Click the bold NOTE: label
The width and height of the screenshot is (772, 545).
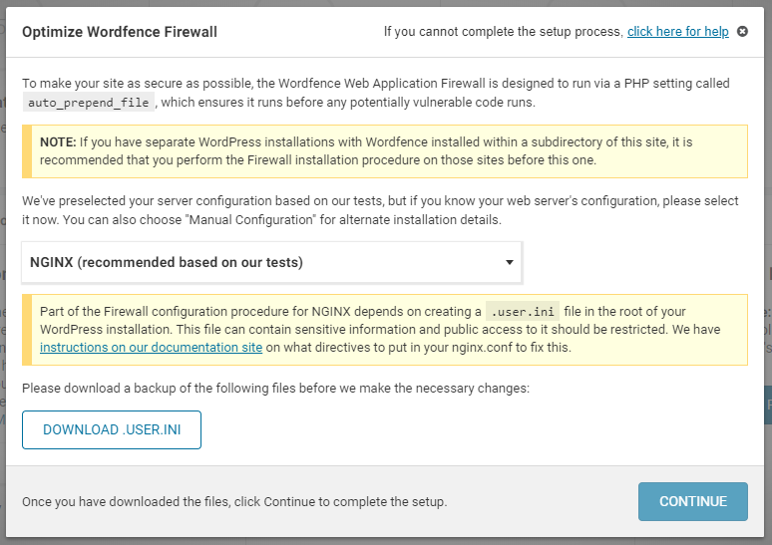pos(58,142)
